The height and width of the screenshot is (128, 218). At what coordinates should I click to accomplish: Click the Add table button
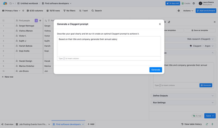tap(91, 124)
